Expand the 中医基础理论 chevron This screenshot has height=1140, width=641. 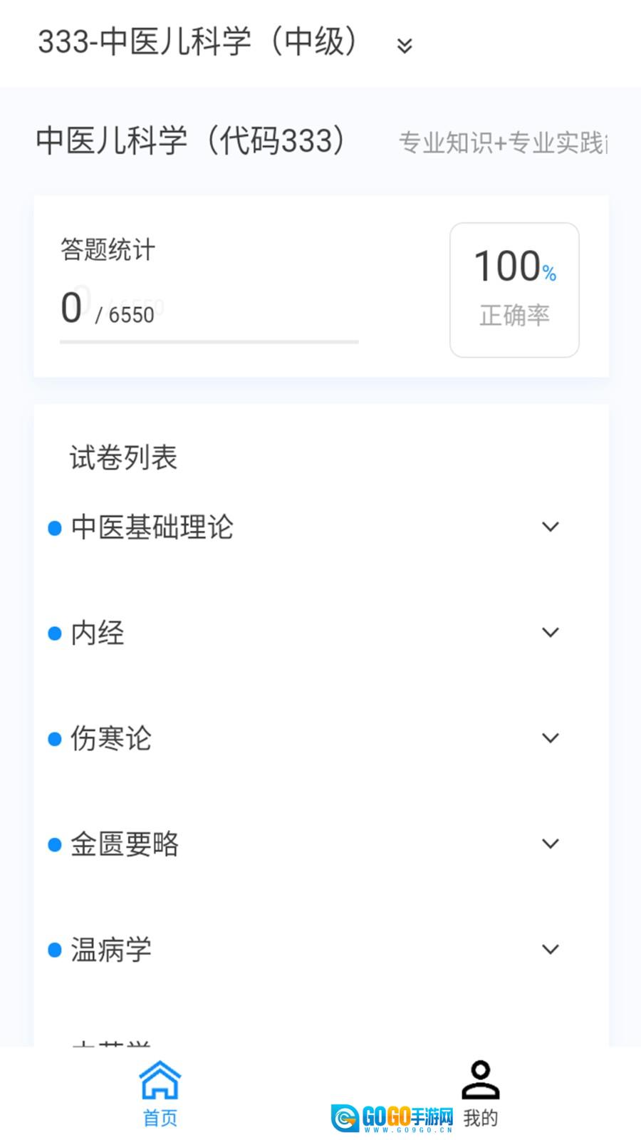pos(550,527)
